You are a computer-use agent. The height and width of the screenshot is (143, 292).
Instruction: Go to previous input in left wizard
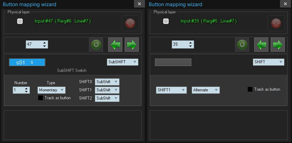pyautogui.click(x=115, y=45)
